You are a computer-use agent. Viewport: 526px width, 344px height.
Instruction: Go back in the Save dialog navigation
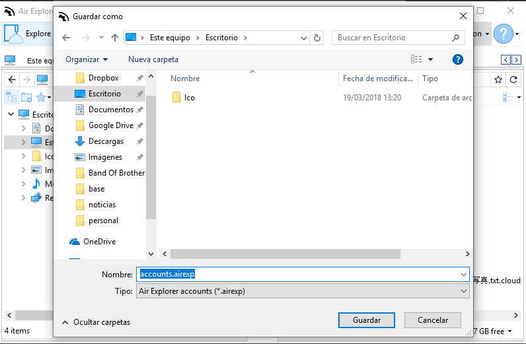pyautogui.click(x=66, y=38)
